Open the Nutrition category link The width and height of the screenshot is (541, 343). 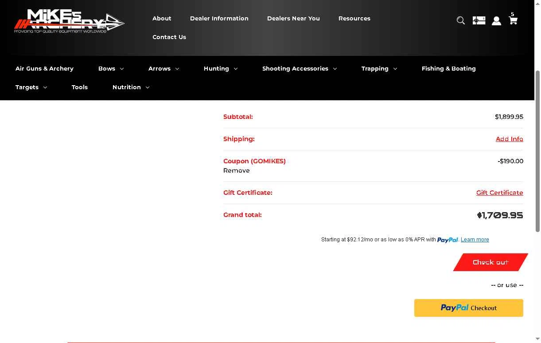(x=127, y=87)
